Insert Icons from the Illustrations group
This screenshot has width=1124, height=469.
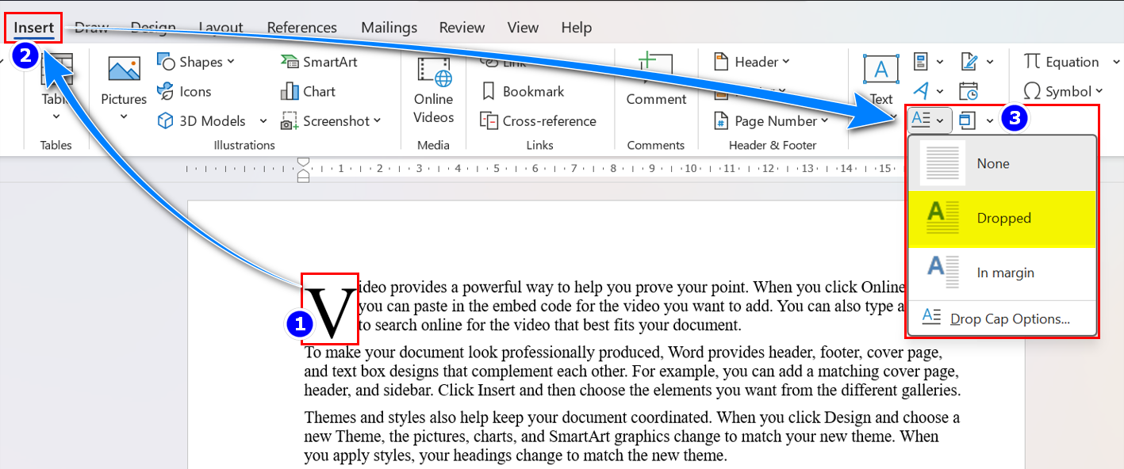click(184, 91)
